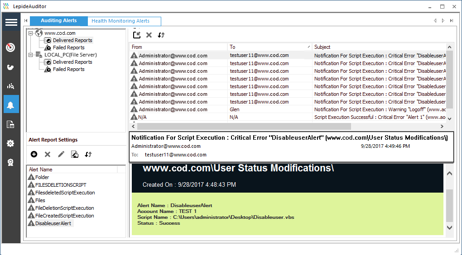Open the scheduled reports sidebar icon

10,124
